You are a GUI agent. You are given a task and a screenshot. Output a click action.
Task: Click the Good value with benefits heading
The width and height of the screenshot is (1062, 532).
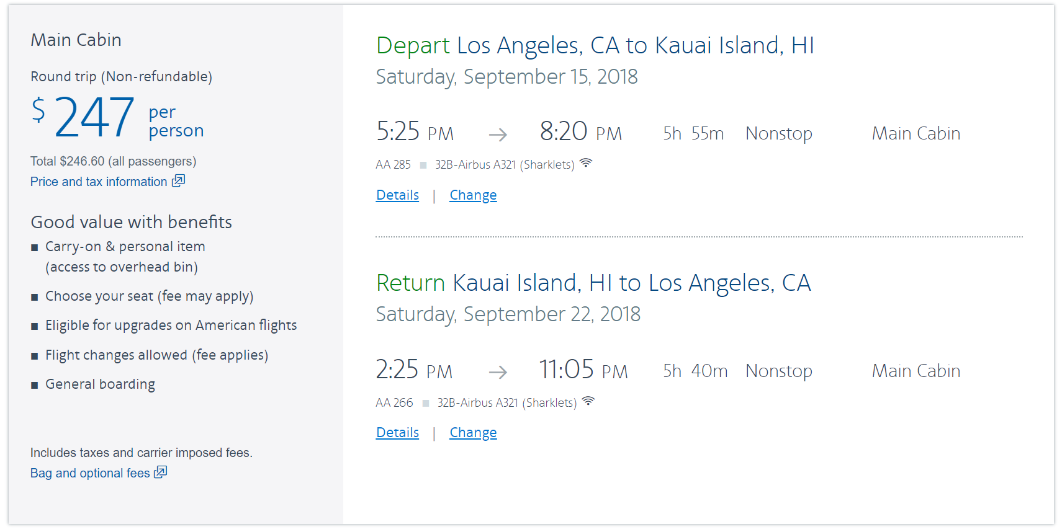tap(131, 222)
